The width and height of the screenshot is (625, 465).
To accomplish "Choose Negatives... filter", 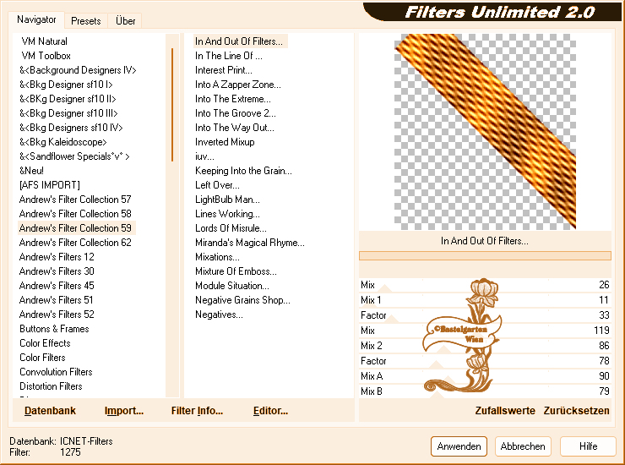I will coord(219,315).
